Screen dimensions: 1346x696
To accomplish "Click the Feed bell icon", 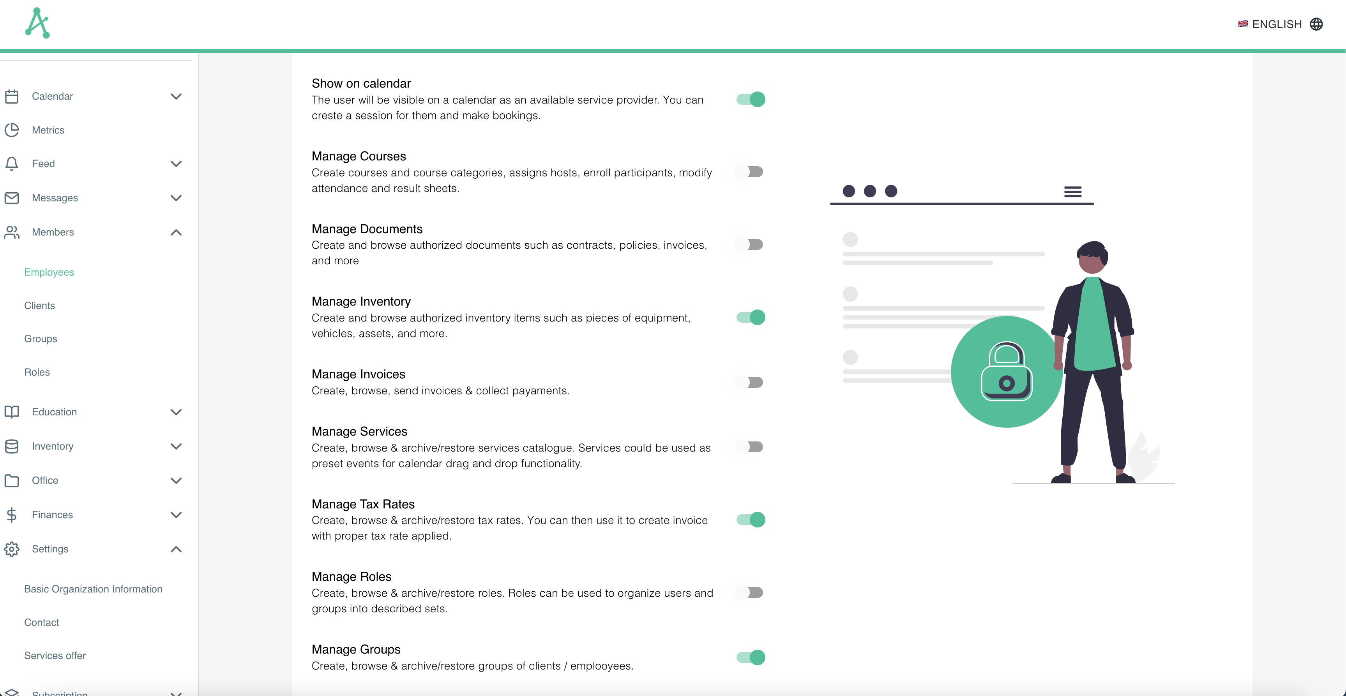I will tap(12, 163).
